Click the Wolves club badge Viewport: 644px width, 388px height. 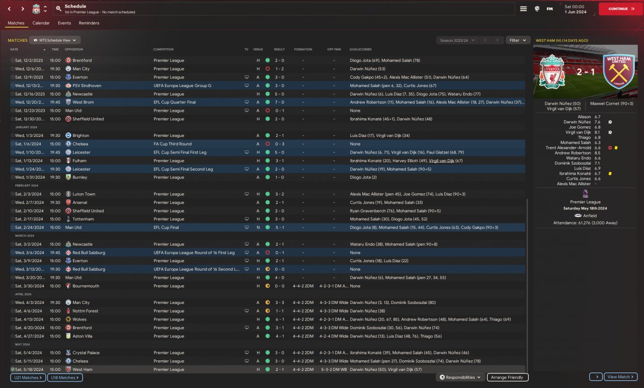(68, 319)
